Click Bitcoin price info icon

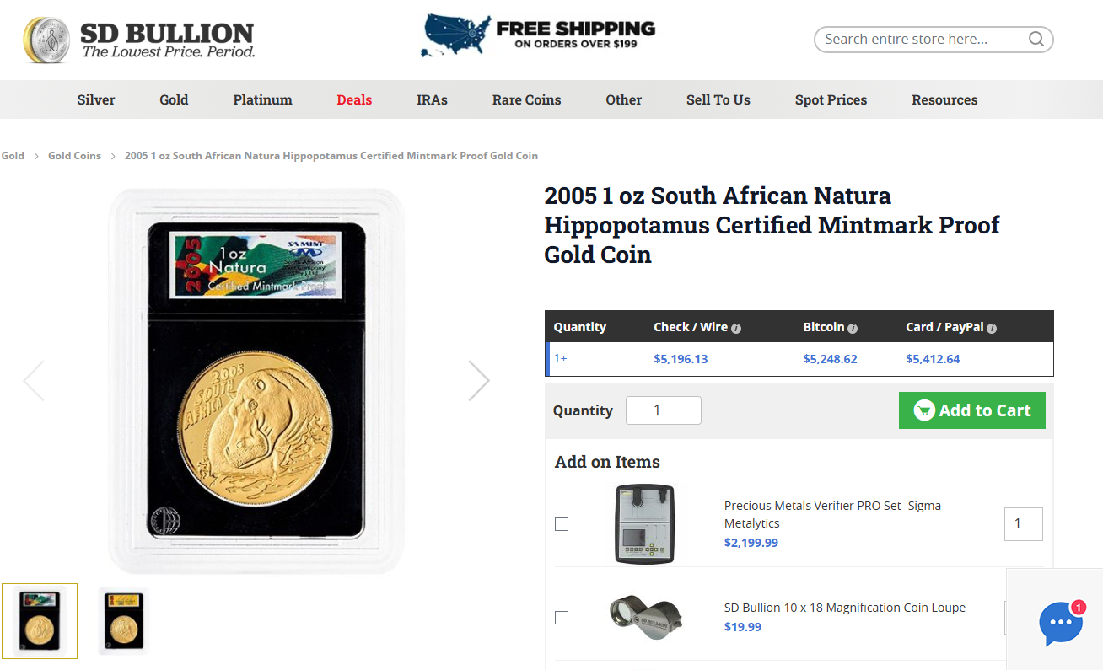tap(853, 329)
